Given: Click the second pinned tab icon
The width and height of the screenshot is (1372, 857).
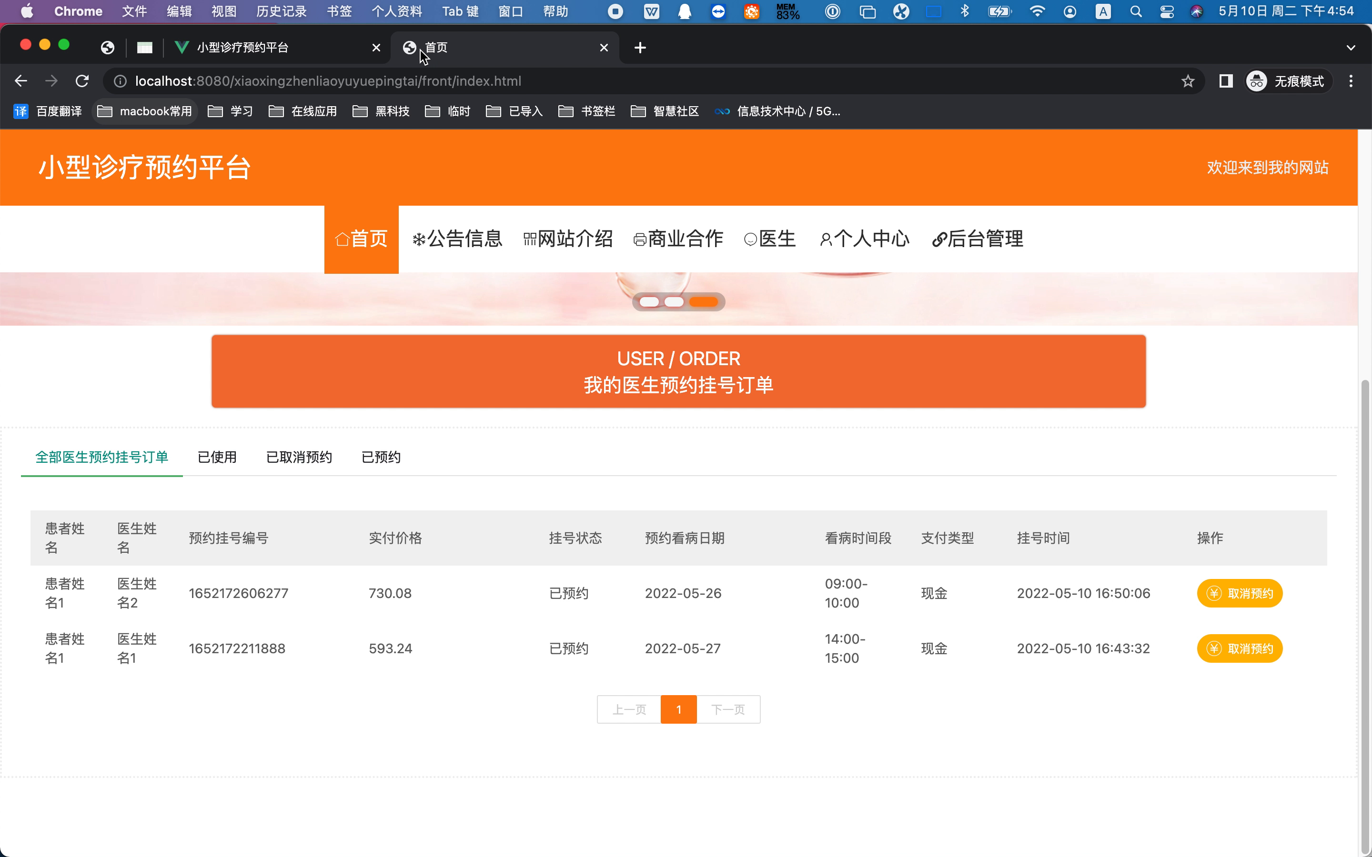Looking at the screenshot, I should (144, 48).
